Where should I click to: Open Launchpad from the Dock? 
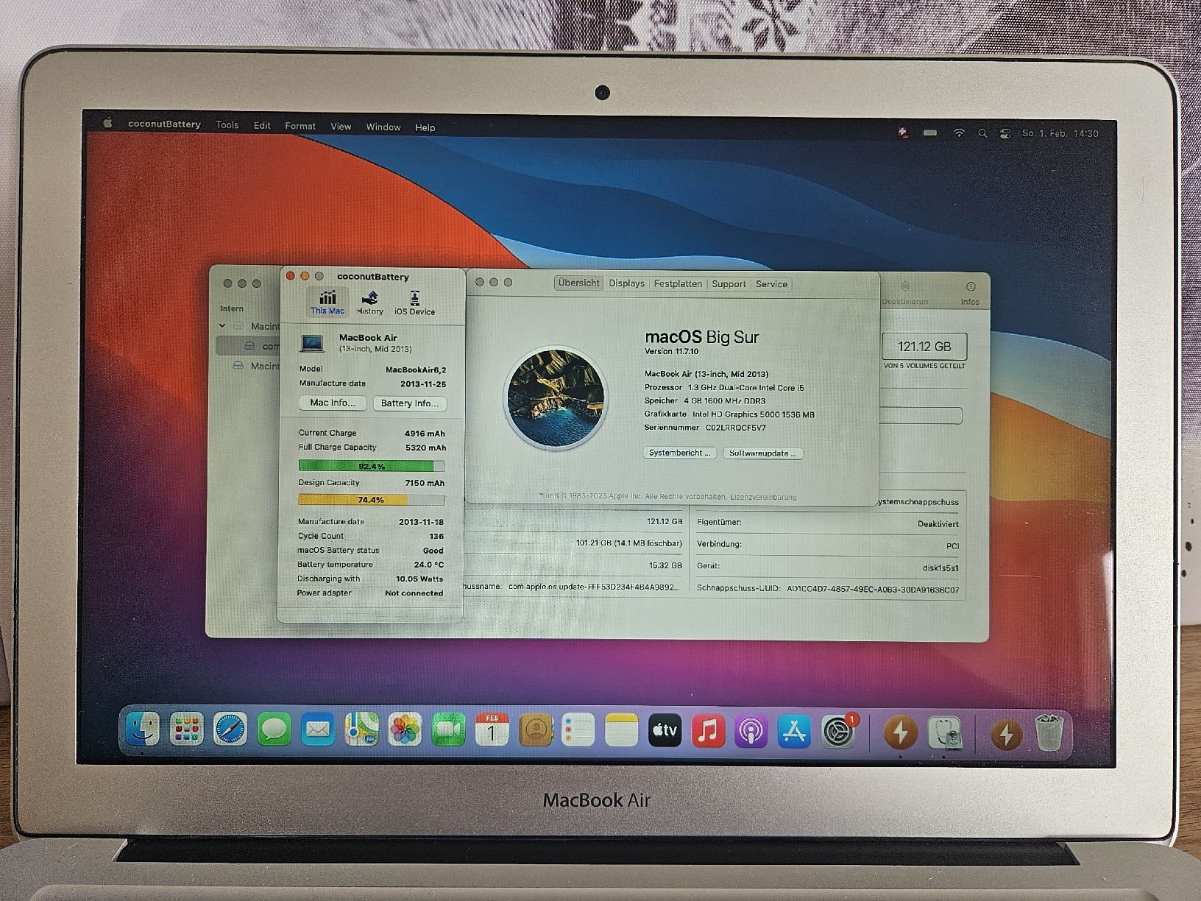coord(186,729)
